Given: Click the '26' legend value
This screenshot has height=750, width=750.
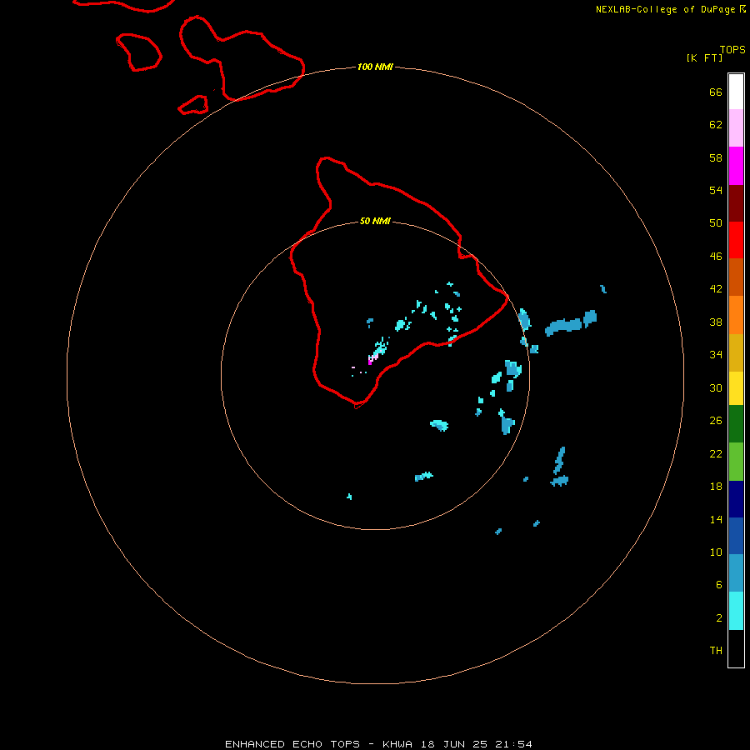Looking at the screenshot, I should 716,421.
